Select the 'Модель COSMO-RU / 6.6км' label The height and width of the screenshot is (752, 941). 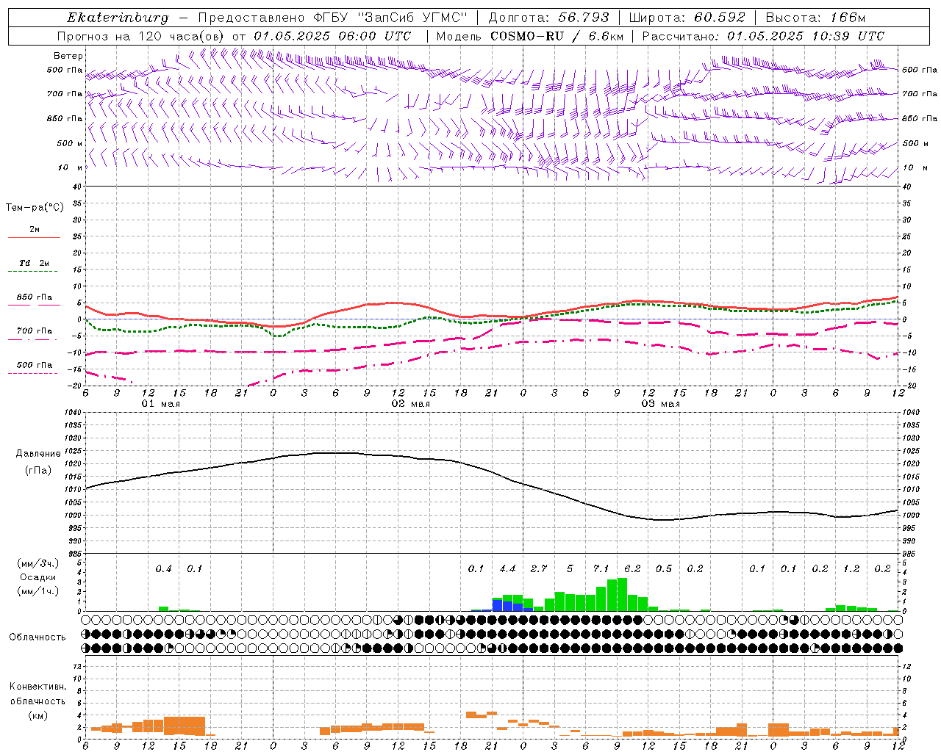tap(530, 36)
